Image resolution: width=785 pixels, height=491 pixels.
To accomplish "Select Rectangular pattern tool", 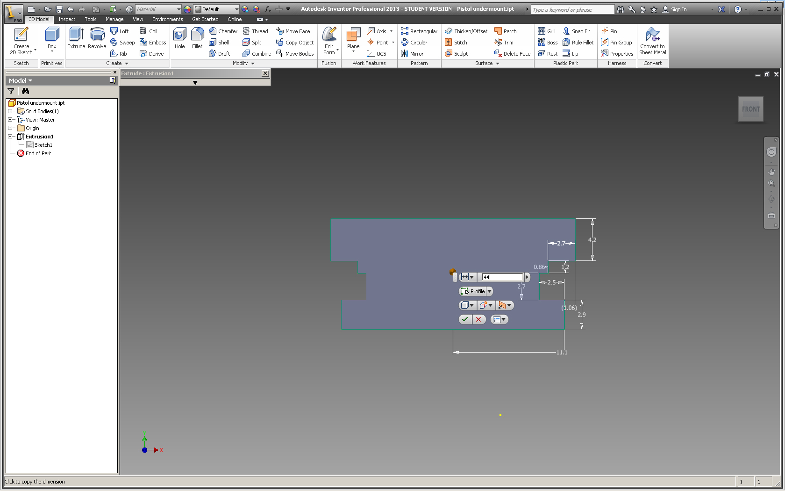I will pos(419,31).
